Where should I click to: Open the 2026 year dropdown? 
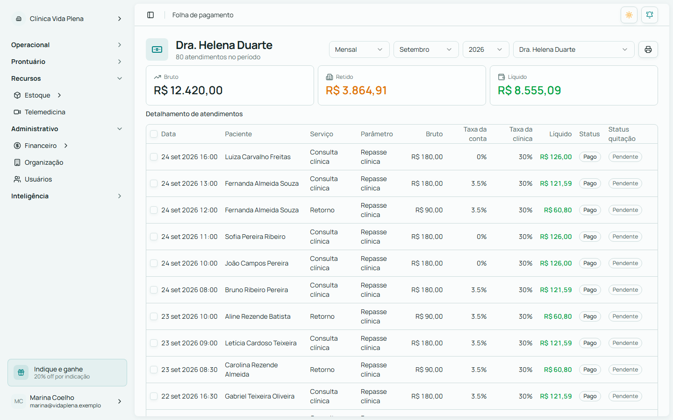pos(486,49)
